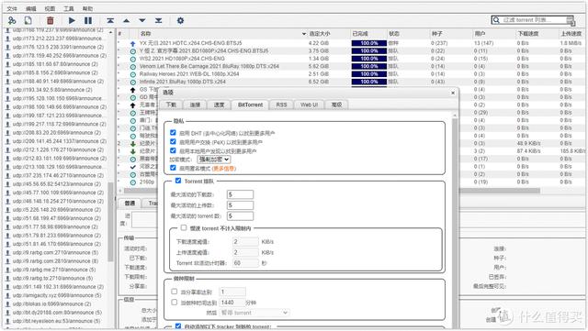Click tracker icon for udp://blokas.io

7,303
